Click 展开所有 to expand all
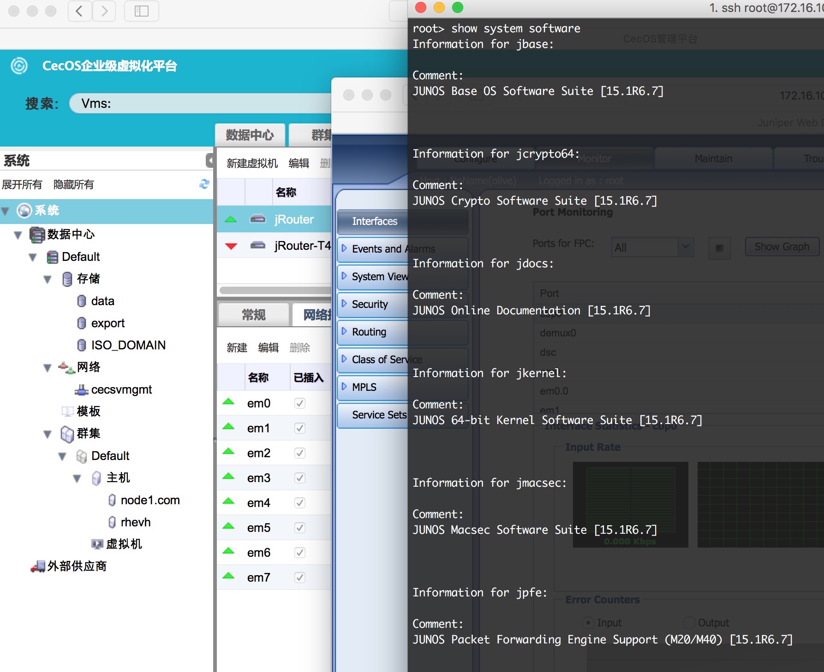 coord(22,185)
